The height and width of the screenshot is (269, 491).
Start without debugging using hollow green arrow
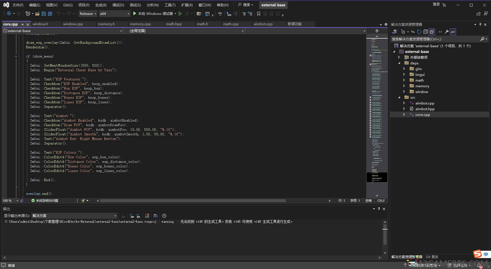pyautogui.click(x=180, y=14)
